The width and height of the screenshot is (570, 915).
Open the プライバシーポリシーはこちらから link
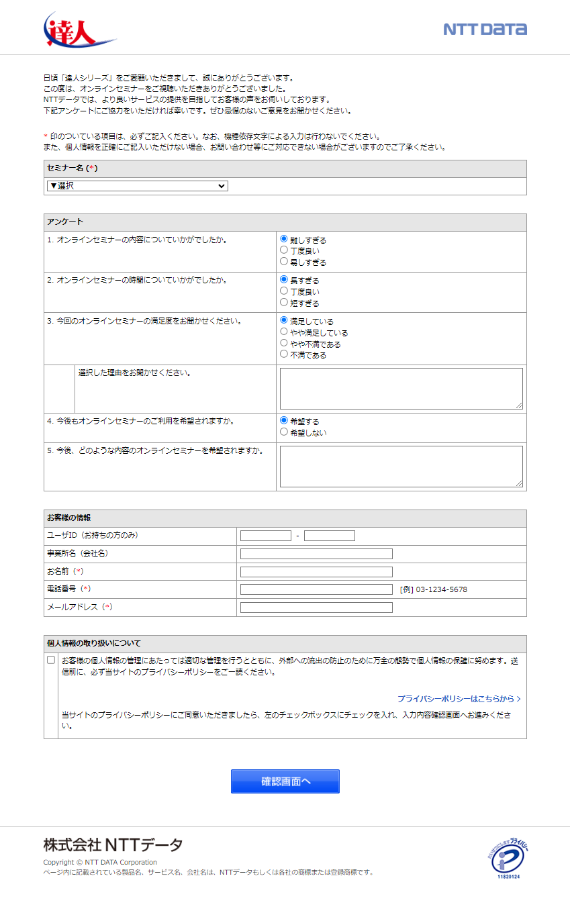tap(459, 699)
